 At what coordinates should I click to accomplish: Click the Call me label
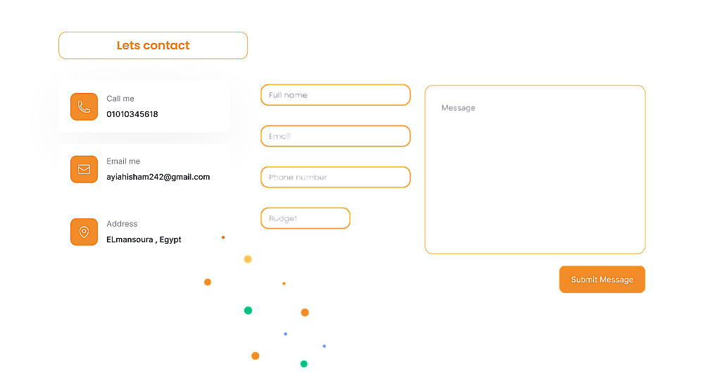pos(120,99)
